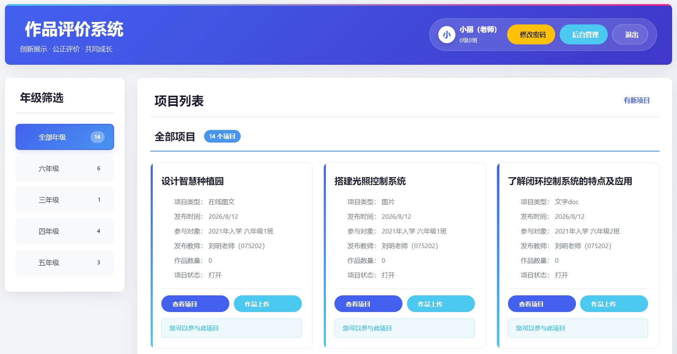The width and height of the screenshot is (677, 354).
Task: Click 2021年入学 六年级2班 participant text
Action: [587, 231]
